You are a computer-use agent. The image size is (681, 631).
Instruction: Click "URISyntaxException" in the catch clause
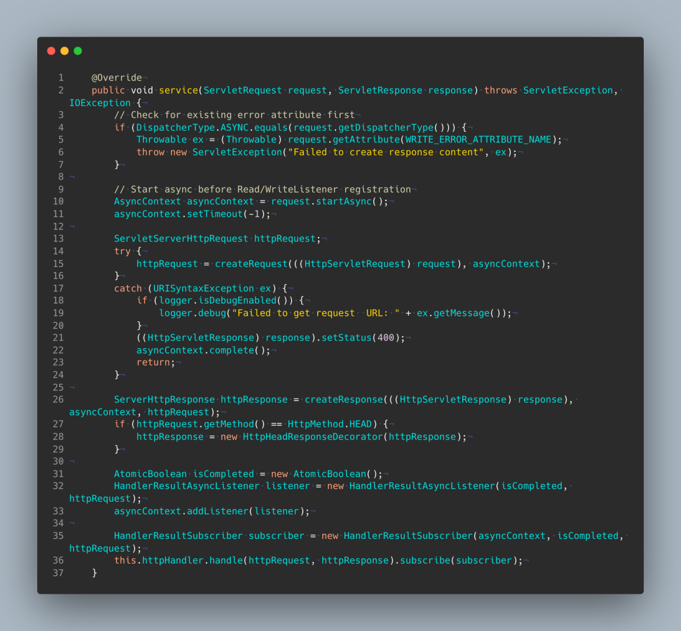(203, 289)
